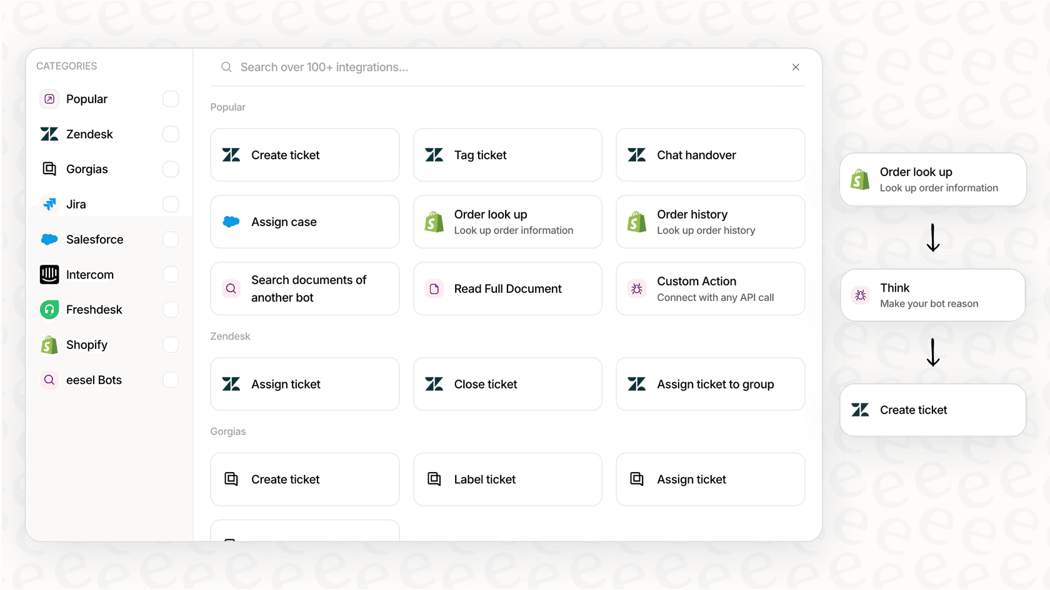Click "Make your bot reason" text

pos(929,303)
